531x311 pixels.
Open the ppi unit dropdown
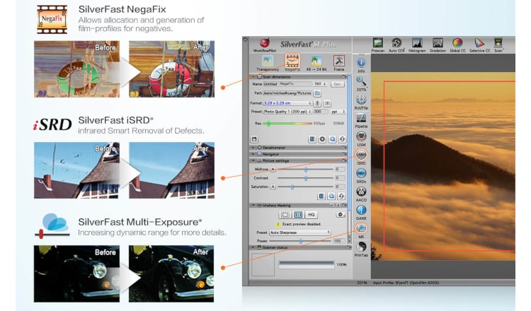[338, 111]
